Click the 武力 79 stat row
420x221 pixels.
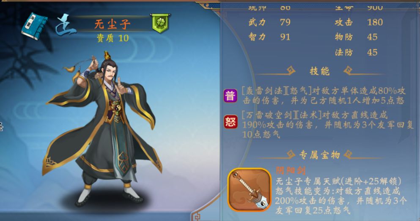point(269,22)
